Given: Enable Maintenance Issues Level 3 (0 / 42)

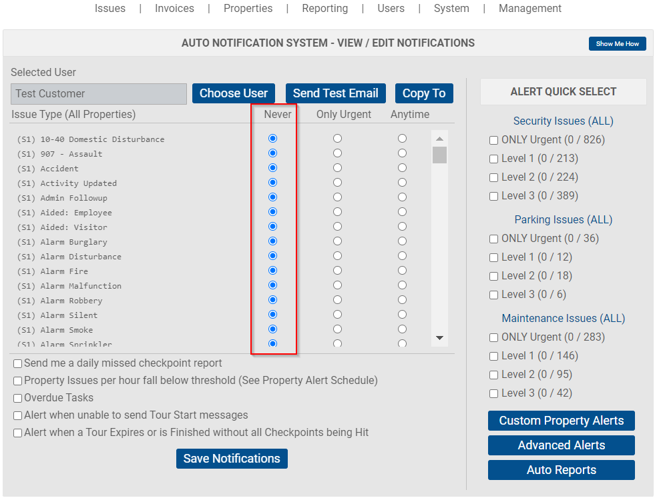Looking at the screenshot, I should (x=494, y=393).
